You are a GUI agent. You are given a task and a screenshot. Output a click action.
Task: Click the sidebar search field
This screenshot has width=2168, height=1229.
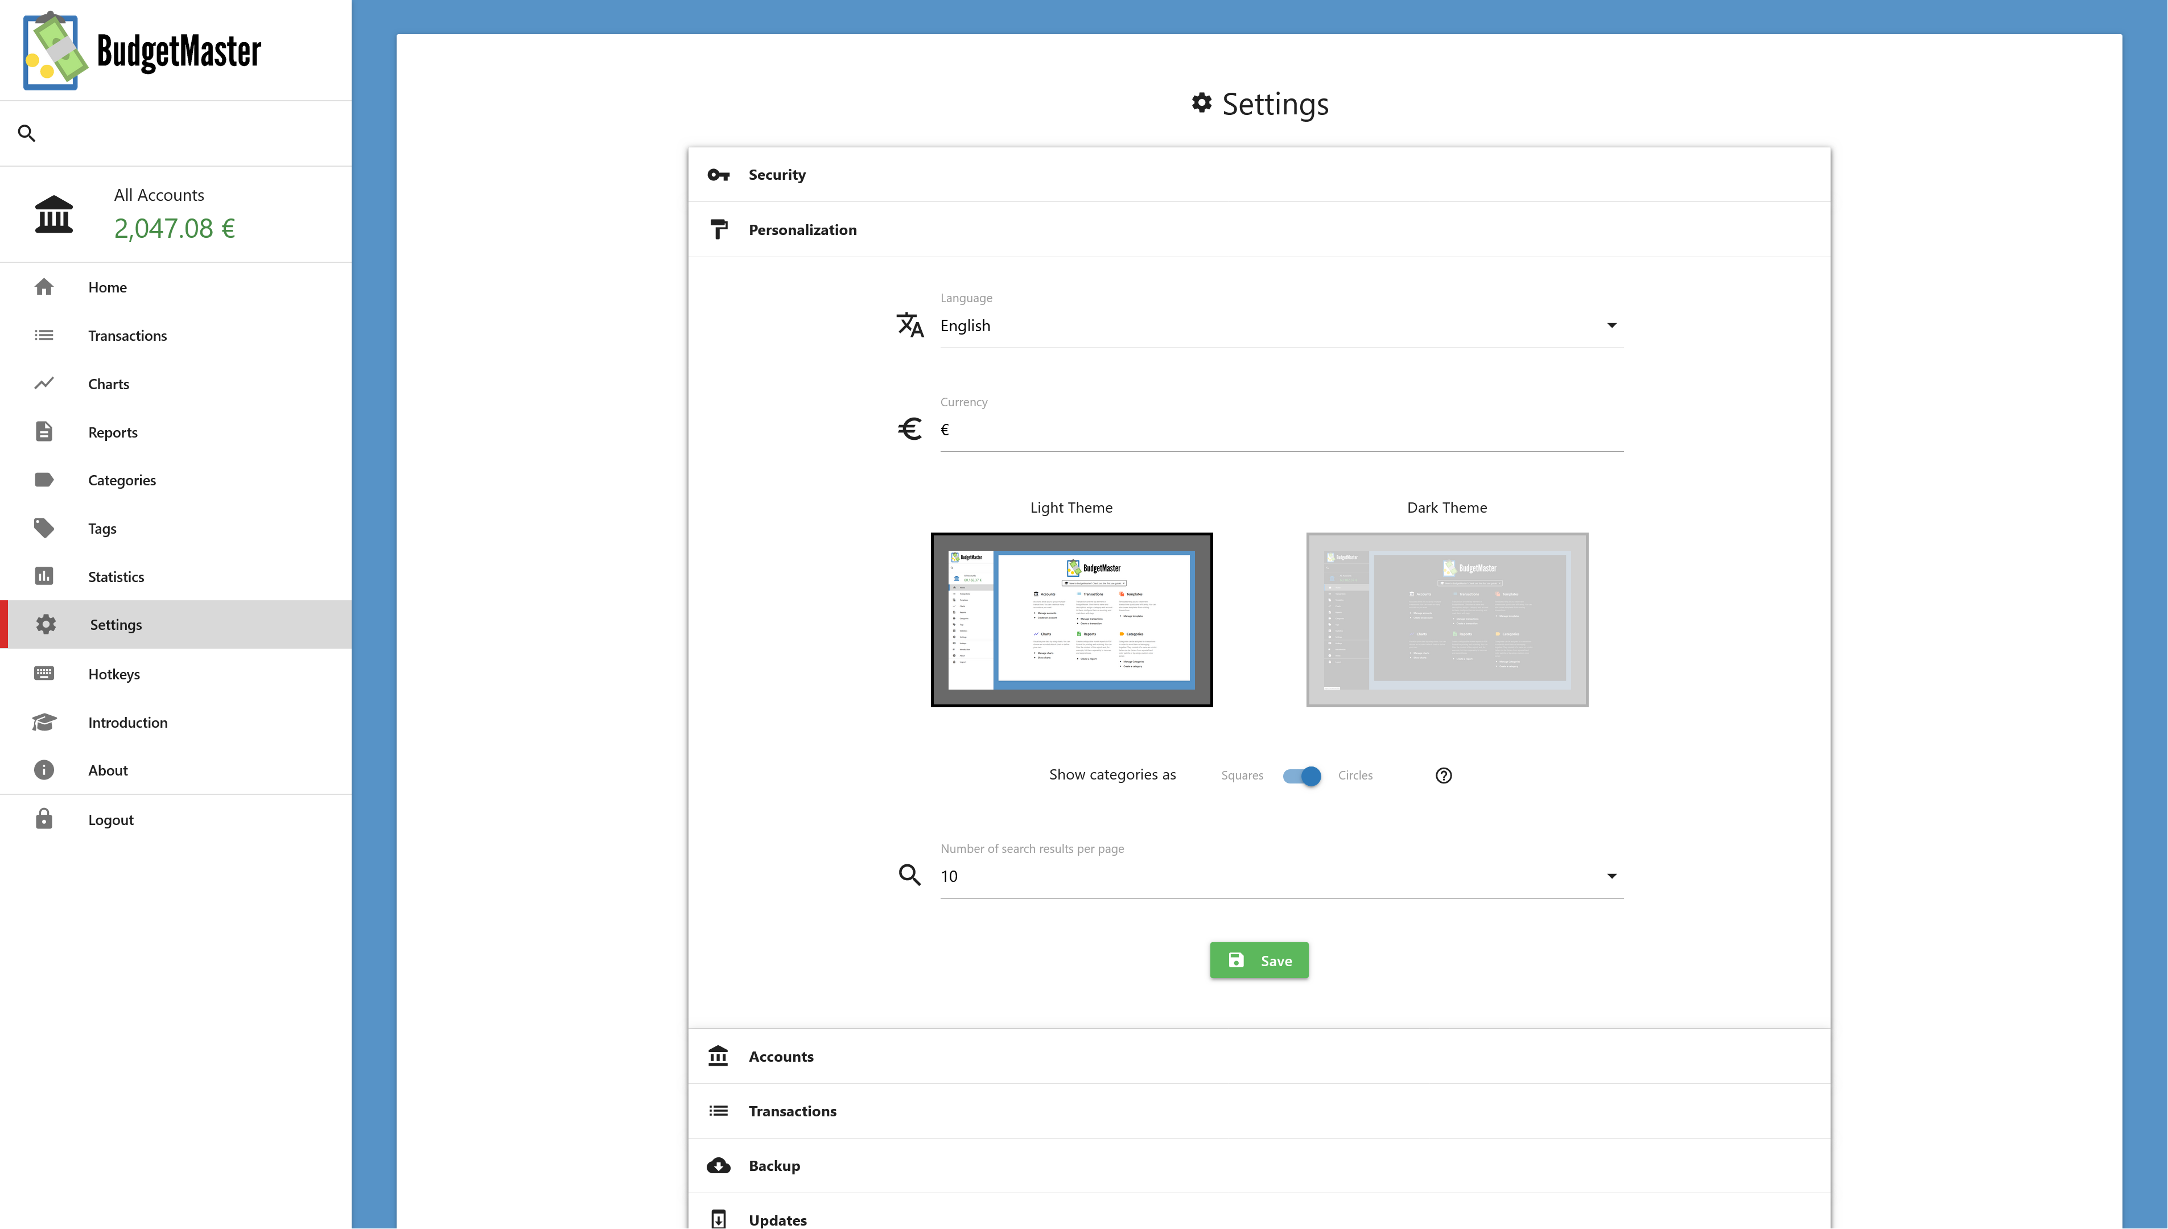pyautogui.click(x=175, y=133)
